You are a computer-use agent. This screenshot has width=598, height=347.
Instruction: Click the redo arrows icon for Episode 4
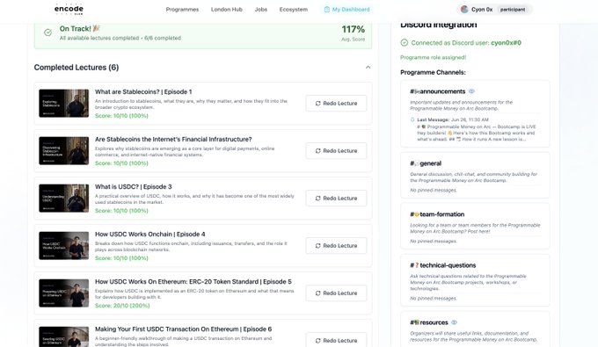click(x=317, y=246)
